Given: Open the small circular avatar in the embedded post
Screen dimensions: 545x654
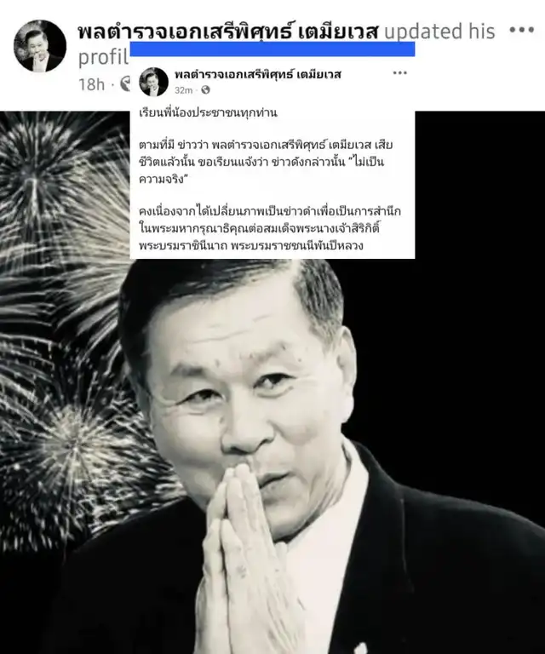Looking at the screenshot, I should coord(153,82).
